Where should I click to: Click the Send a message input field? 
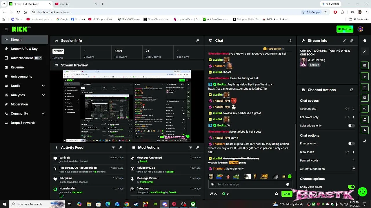250,184
